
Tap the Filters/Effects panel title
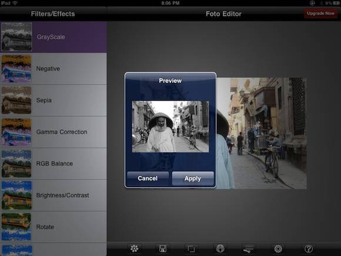pyautogui.click(x=53, y=14)
